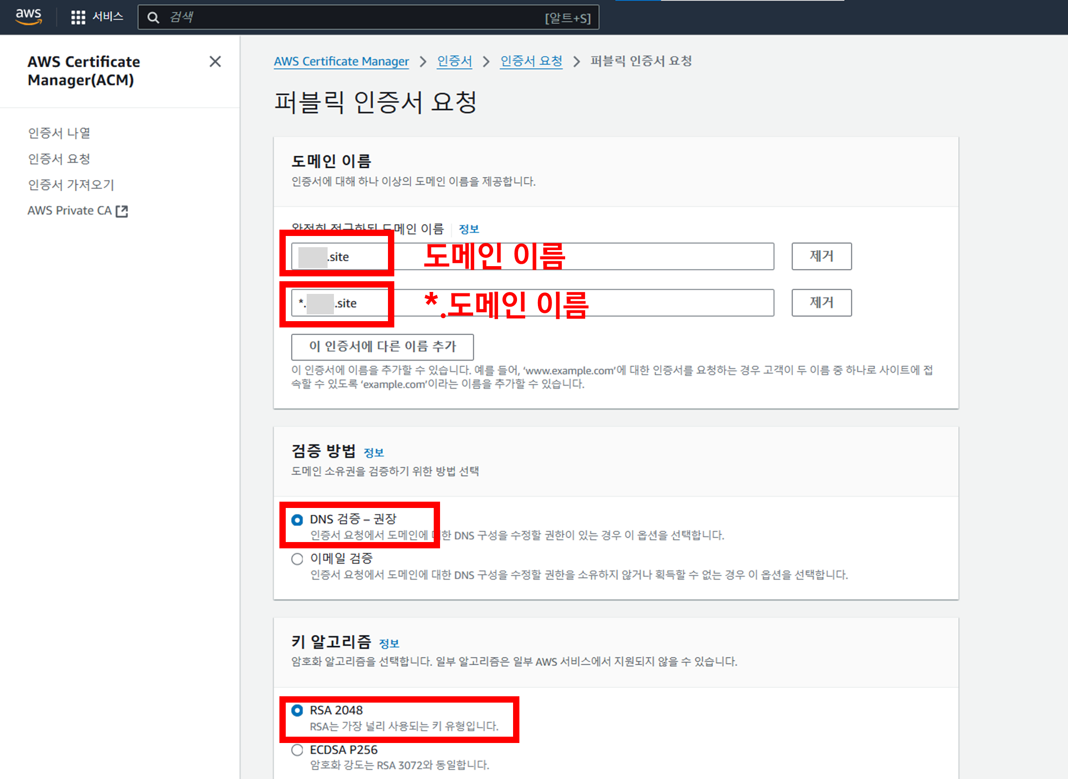Choose ECDSA P256 key algorithm
The height and width of the screenshot is (779, 1068).
coord(297,750)
